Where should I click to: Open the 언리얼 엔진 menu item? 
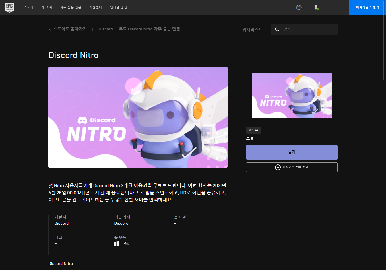pos(119,7)
